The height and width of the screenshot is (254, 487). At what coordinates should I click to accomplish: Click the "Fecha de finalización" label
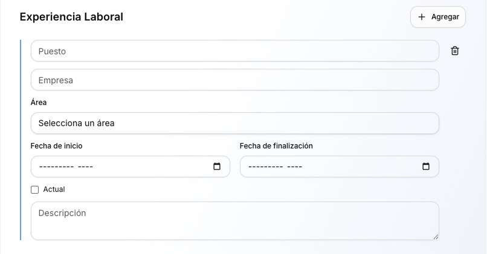(x=276, y=146)
